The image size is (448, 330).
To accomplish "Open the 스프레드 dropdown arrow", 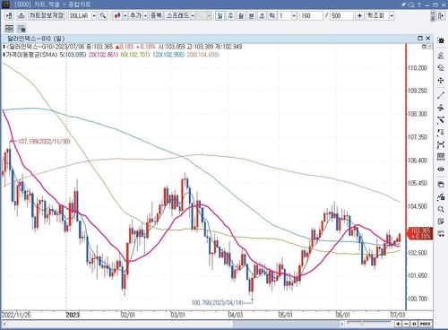I will [x=193, y=15].
